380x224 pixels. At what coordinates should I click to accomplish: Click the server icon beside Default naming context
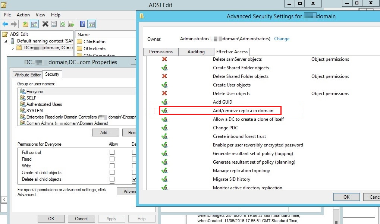click(x=12, y=41)
